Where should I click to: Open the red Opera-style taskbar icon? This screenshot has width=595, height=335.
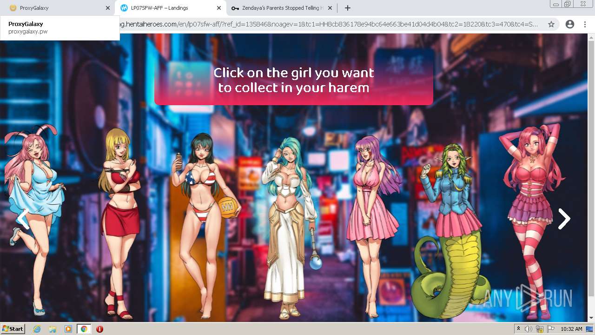tap(99, 329)
